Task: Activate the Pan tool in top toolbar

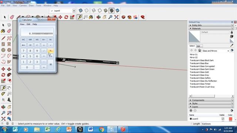Action: click(x=104, y=17)
